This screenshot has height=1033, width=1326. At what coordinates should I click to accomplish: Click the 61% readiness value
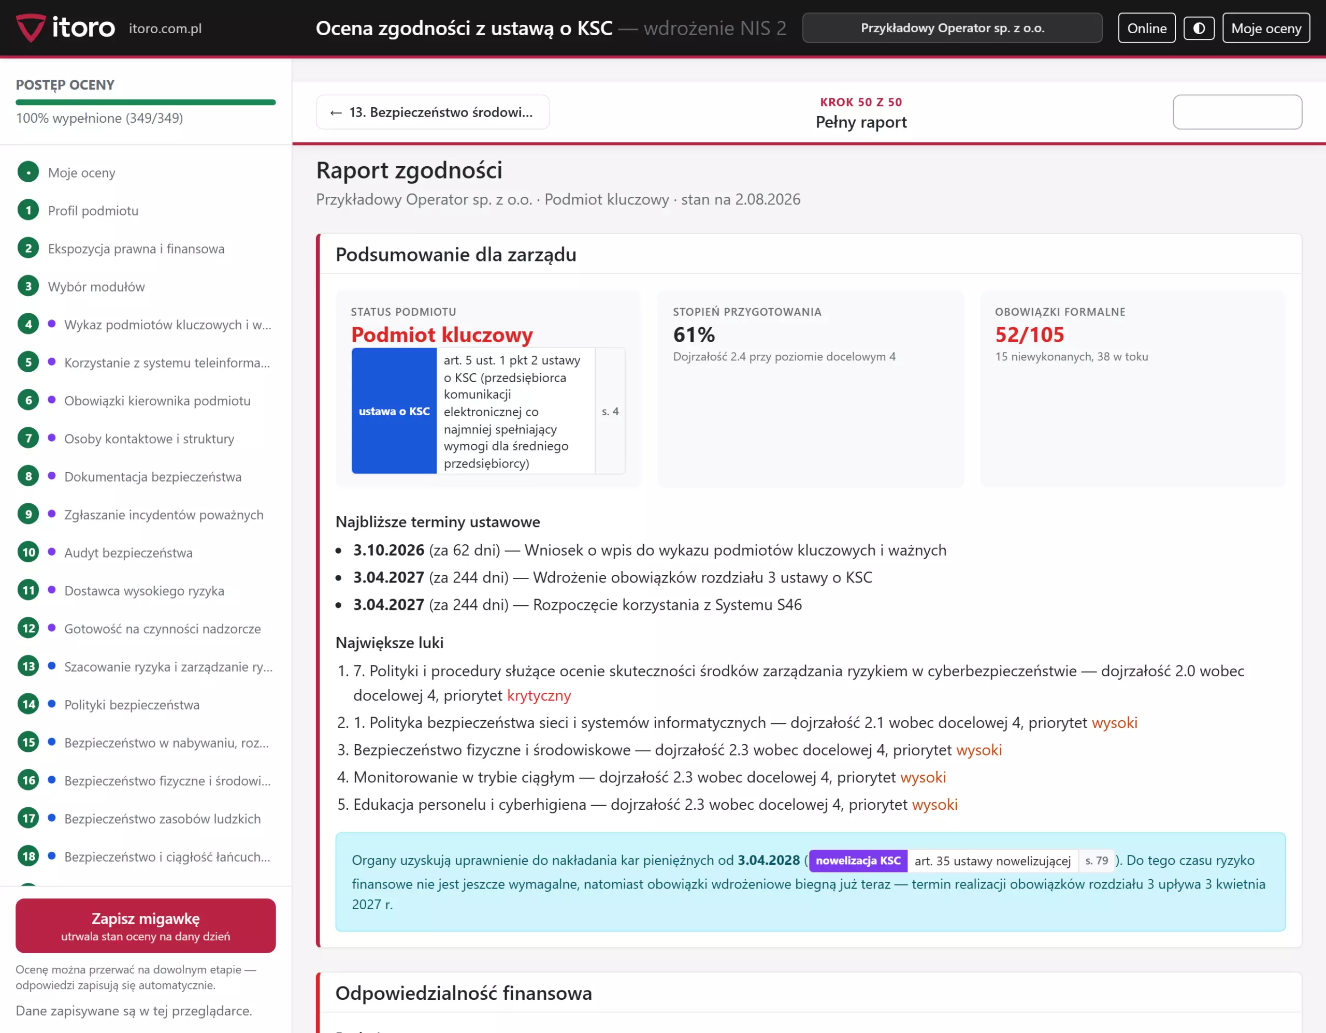pos(694,334)
